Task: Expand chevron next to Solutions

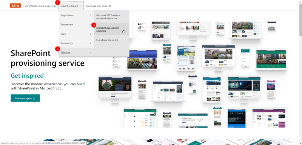Action: (x=90, y=52)
